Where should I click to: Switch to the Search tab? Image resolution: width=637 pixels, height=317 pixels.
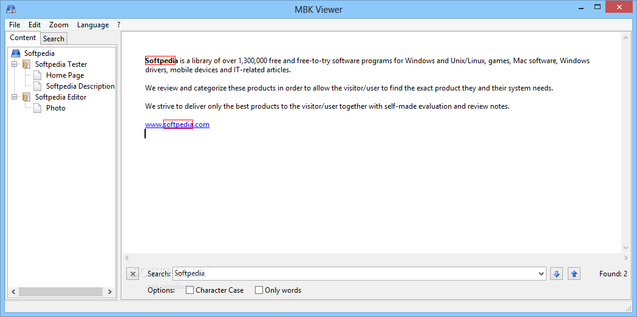(x=53, y=39)
